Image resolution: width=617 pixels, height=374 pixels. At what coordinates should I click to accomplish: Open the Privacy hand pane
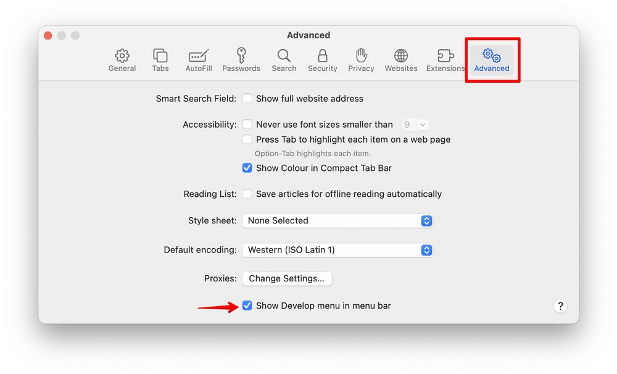[x=361, y=60]
